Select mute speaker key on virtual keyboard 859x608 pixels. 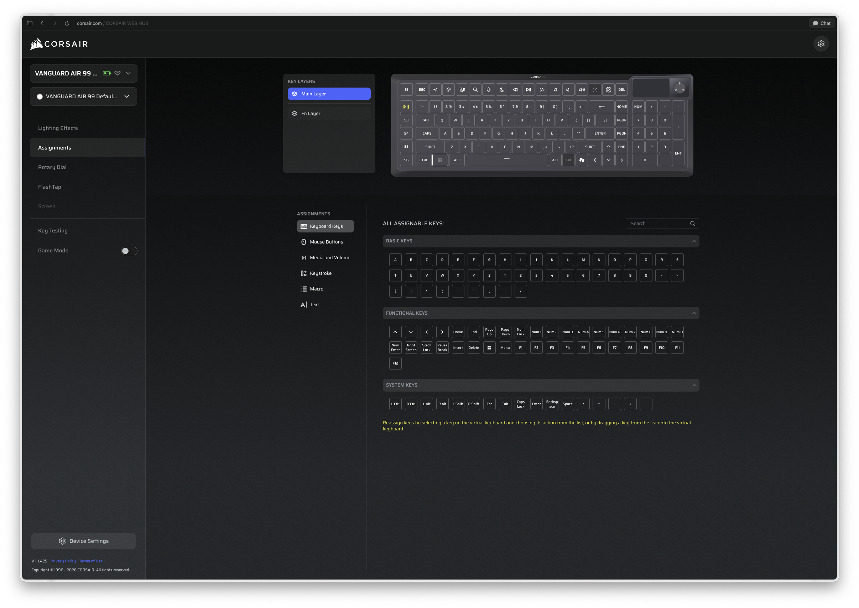[x=555, y=90]
